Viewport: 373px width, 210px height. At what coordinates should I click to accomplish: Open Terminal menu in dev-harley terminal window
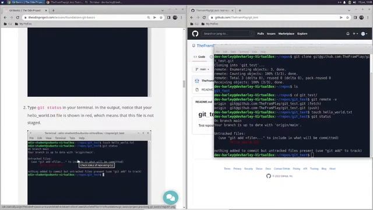[244, 52]
